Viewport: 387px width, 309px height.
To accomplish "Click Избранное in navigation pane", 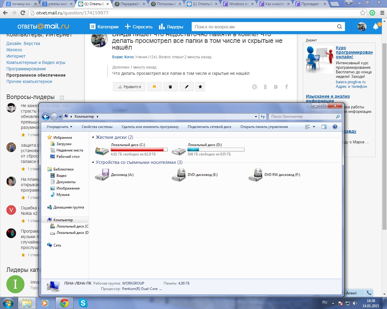I will coord(63,138).
